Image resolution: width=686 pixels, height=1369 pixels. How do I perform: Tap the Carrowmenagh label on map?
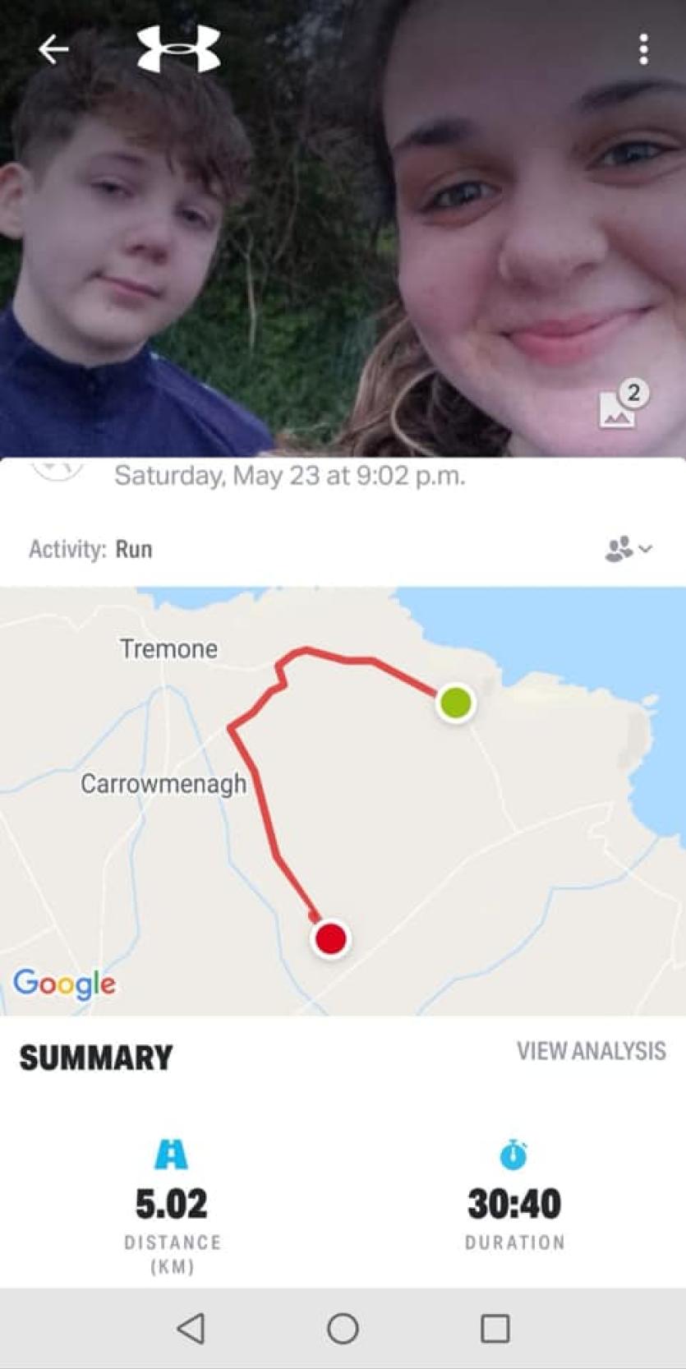[x=163, y=783]
